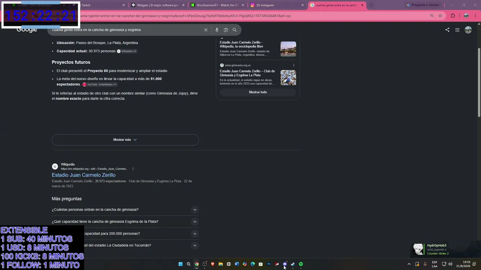Open Chrome's zoom indicator in address bar
This screenshot has width=481, height=270.
click(432, 16)
